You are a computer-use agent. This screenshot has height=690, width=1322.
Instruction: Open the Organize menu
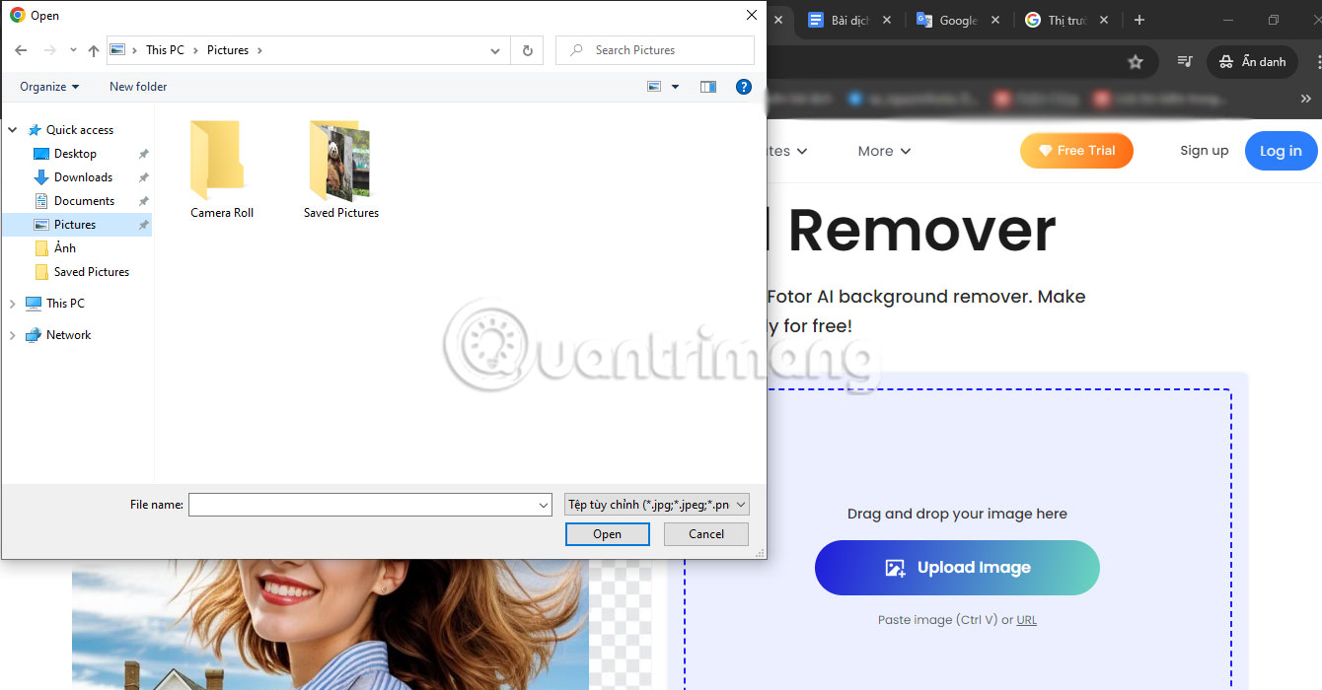[x=49, y=87]
